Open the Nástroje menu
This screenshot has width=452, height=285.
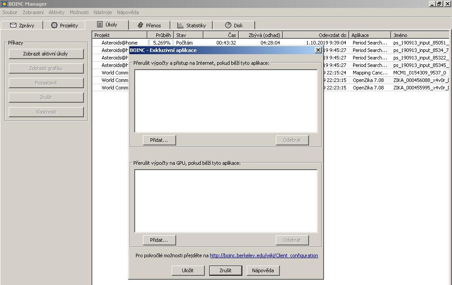(x=102, y=12)
